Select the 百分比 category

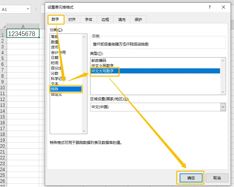[66, 68]
